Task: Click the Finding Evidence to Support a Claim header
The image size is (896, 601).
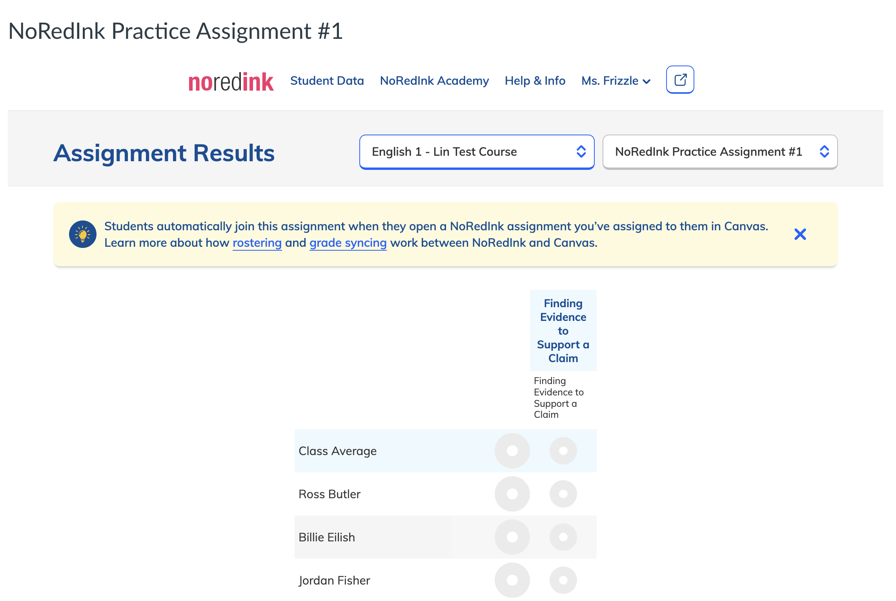Action: pyautogui.click(x=563, y=330)
